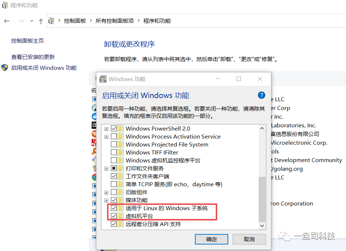Click folder icon of Windows PowerShell 2.0
The height and width of the screenshot is (251, 346).
tap(121, 128)
